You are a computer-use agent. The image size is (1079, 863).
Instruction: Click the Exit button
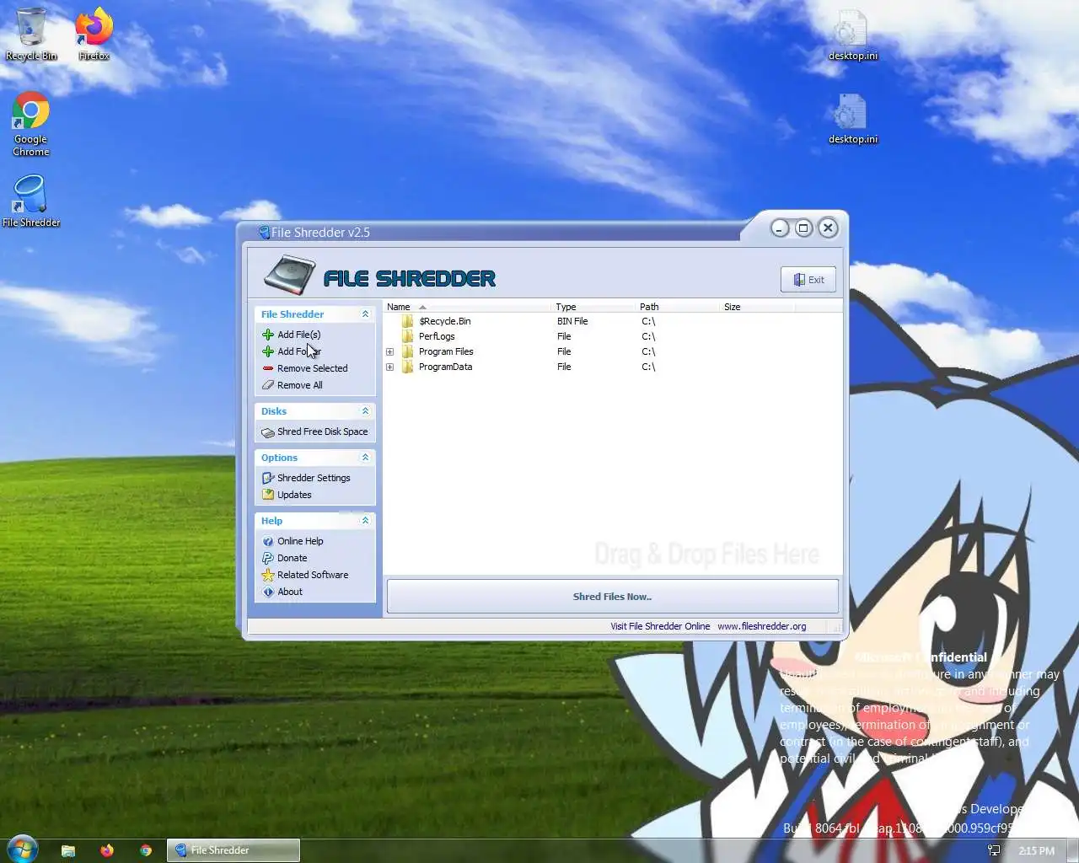click(808, 280)
